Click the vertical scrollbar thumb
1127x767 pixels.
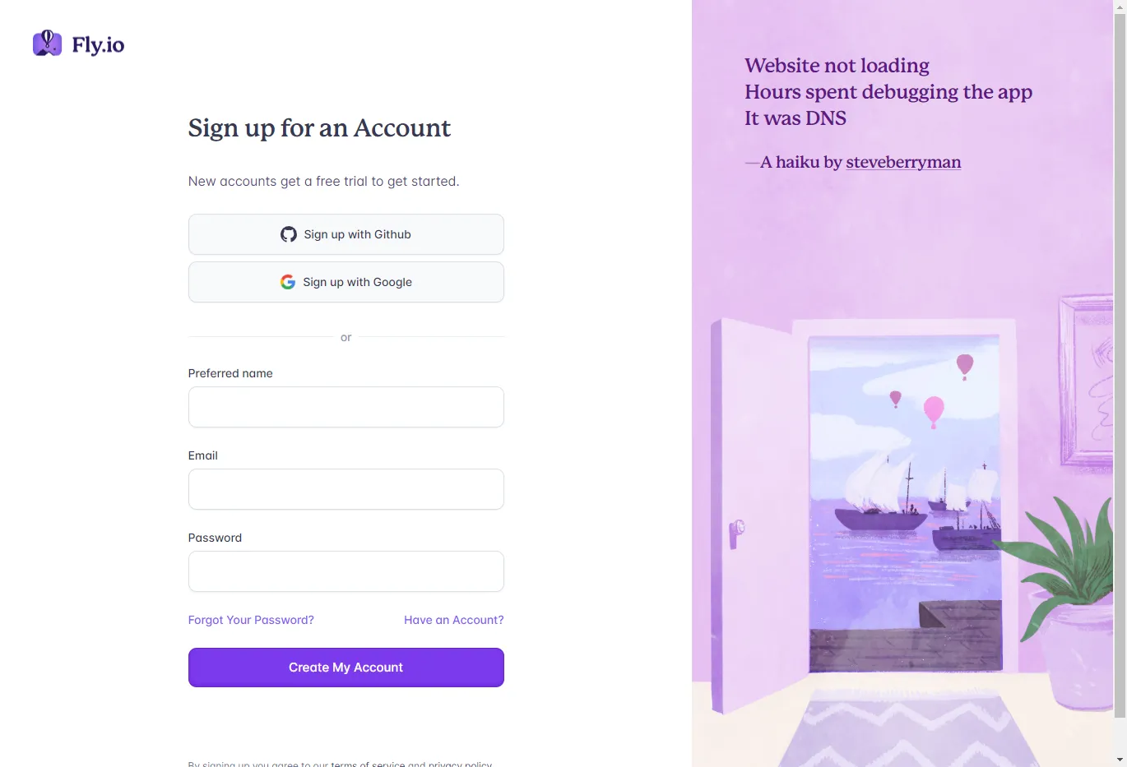point(1120,362)
